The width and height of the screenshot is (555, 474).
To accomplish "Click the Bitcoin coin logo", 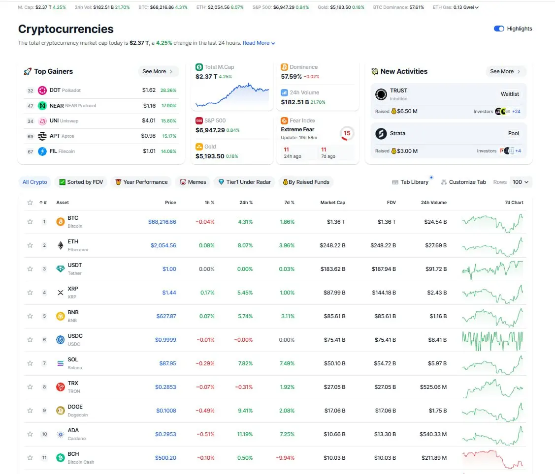I will click(x=61, y=222).
